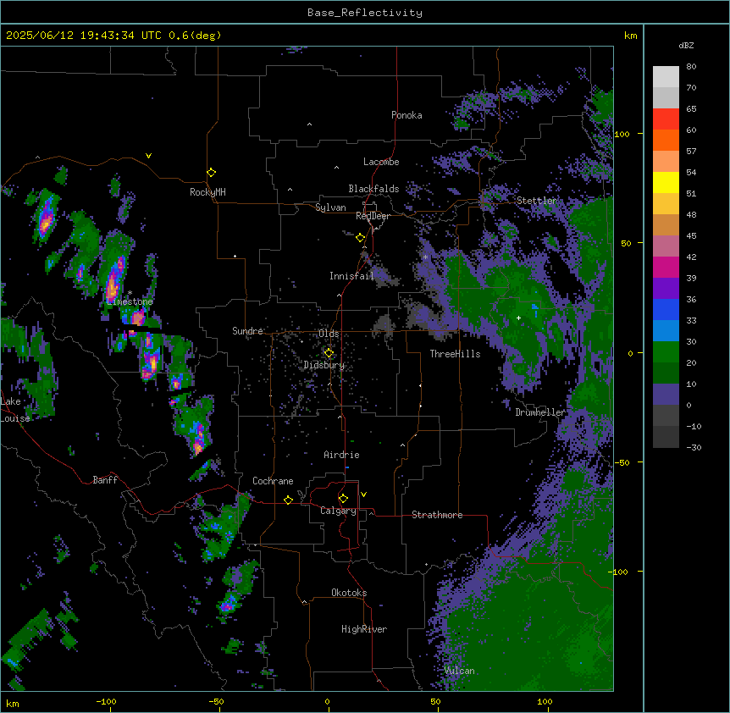Click the Drumheller town label
The height and width of the screenshot is (713, 730).
coord(540,412)
